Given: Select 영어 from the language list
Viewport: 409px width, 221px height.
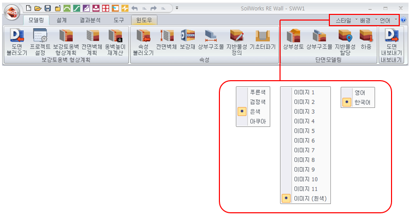Looking at the screenshot, I should click(x=360, y=93).
